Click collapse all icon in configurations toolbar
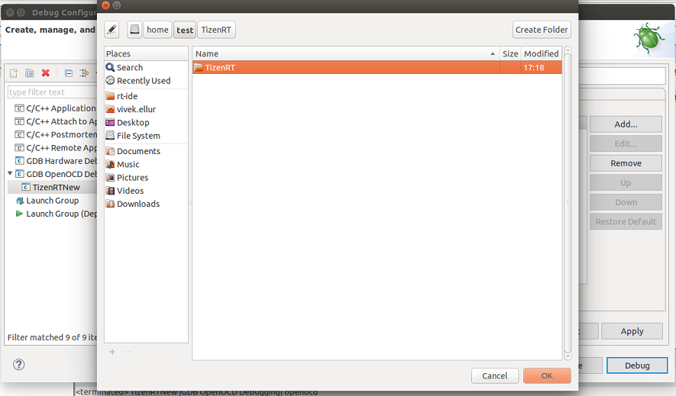Image resolution: width=676 pixels, height=396 pixels. pyautogui.click(x=68, y=73)
